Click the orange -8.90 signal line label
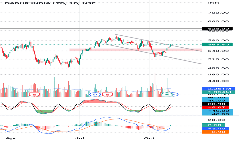Viewport: 239px width, 141px height. click(215, 132)
